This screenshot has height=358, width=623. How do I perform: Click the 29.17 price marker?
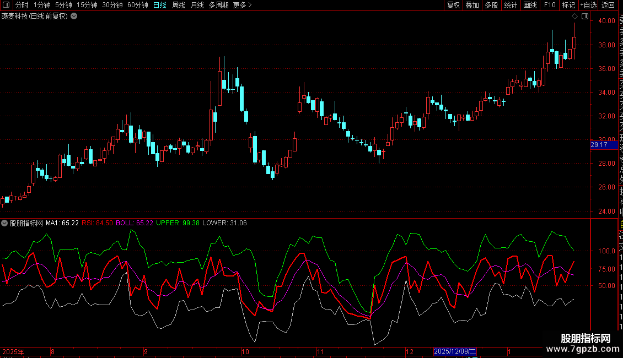click(x=604, y=145)
